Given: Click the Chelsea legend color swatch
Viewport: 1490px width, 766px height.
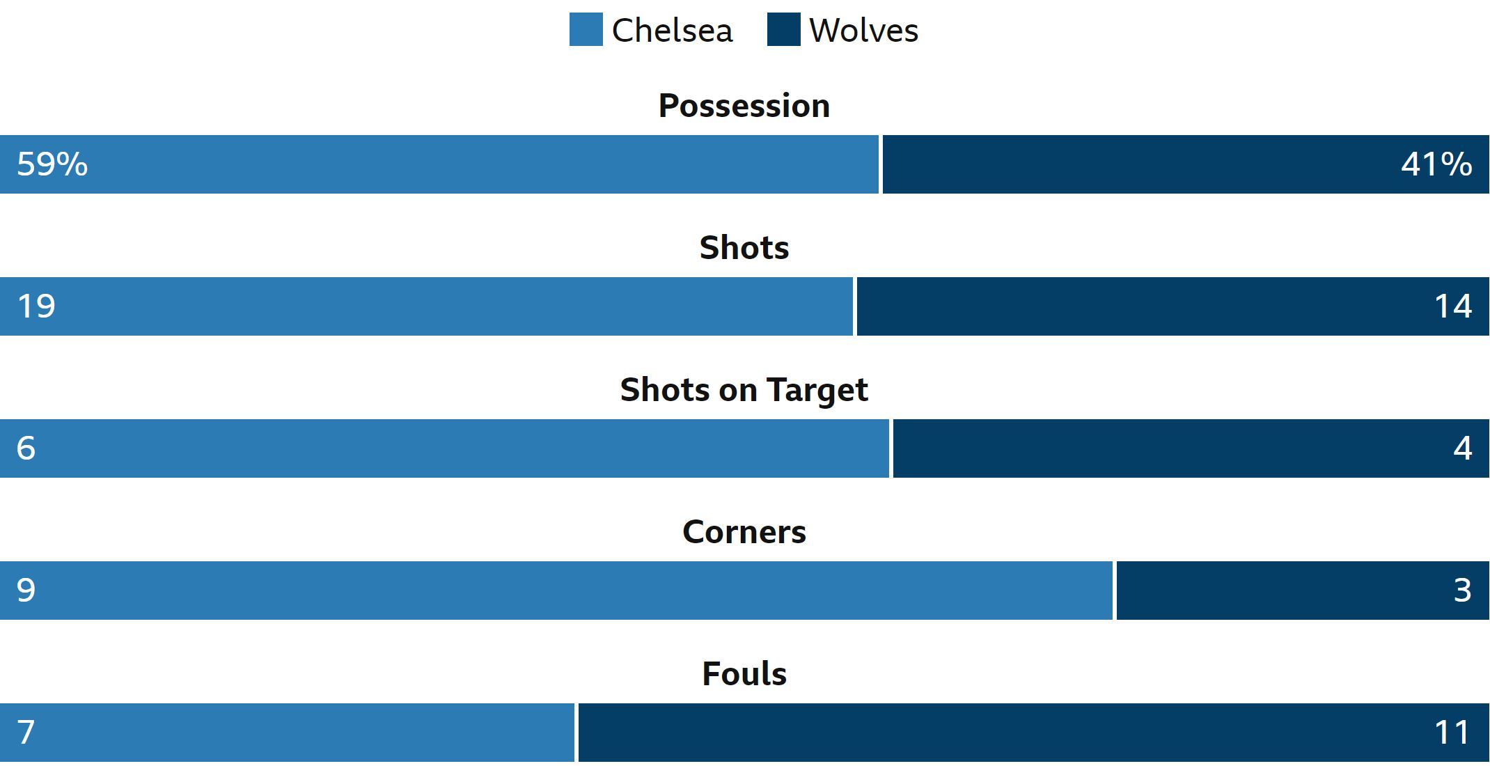Looking at the screenshot, I should [586, 30].
